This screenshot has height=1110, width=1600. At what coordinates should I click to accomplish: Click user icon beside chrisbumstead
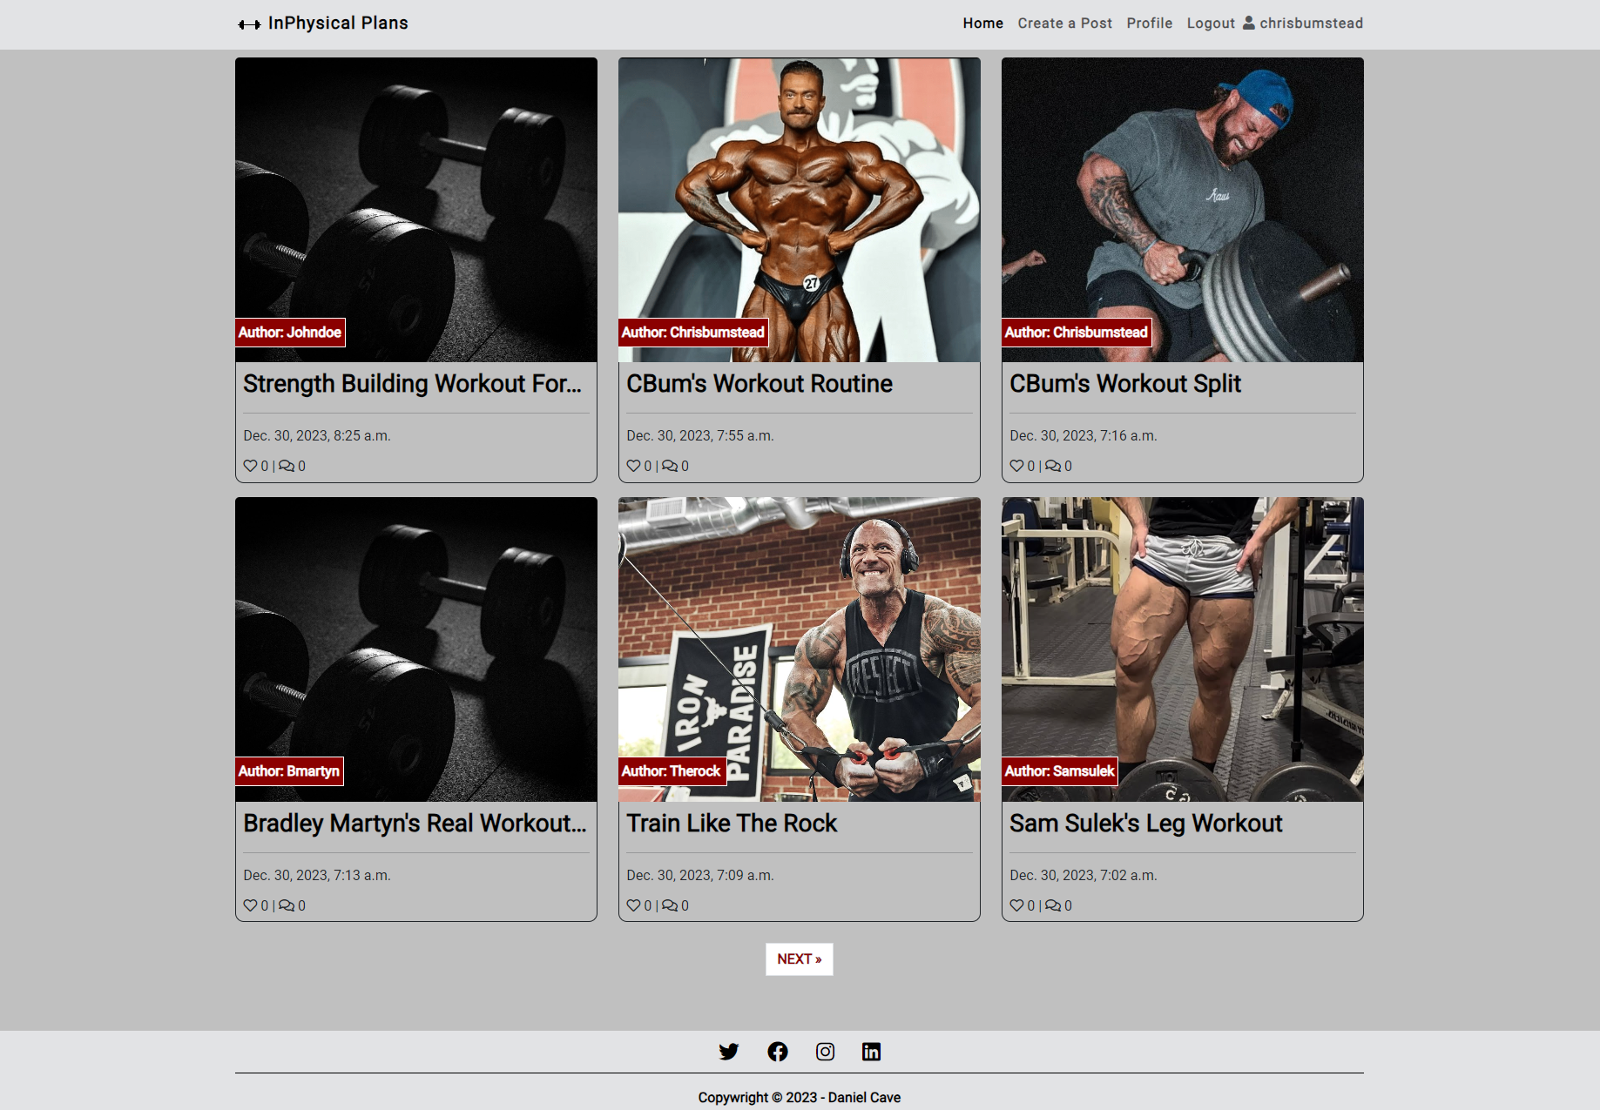tap(1248, 23)
